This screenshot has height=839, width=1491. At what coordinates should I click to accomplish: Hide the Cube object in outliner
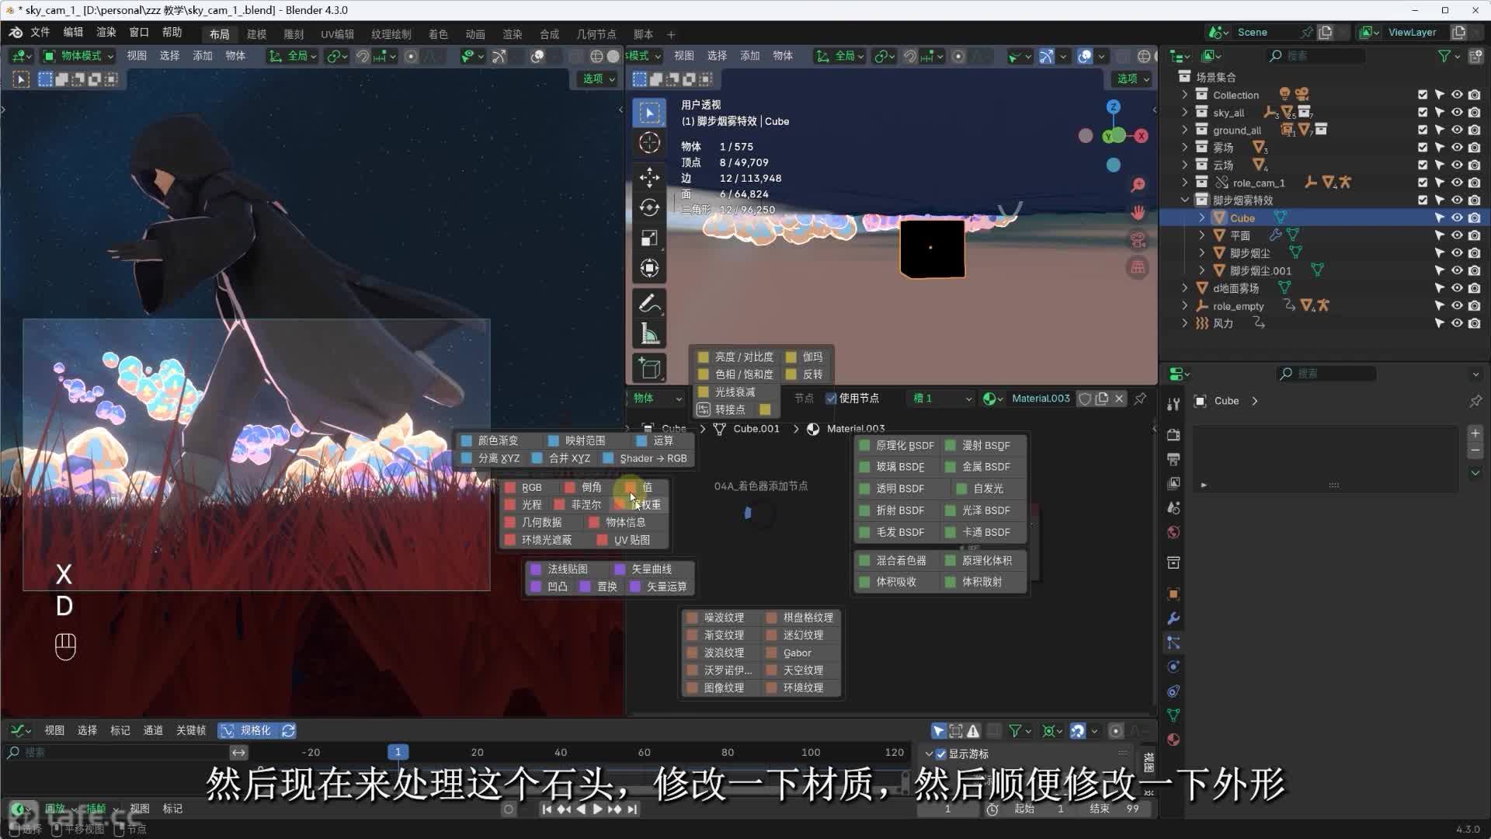[x=1457, y=218]
